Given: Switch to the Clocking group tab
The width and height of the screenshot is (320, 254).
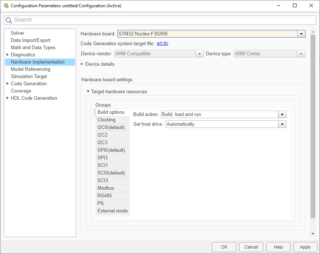Looking at the screenshot, I should coord(107,120).
